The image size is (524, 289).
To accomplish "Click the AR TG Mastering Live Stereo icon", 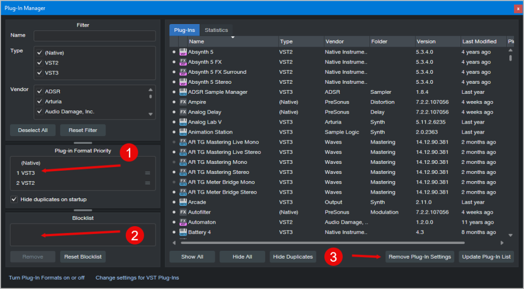I will click(x=183, y=152).
